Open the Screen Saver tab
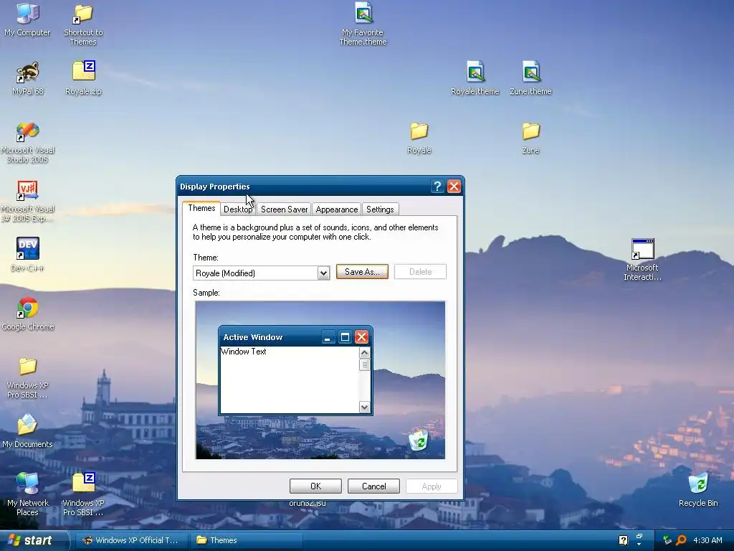 (x=284, y=209)
